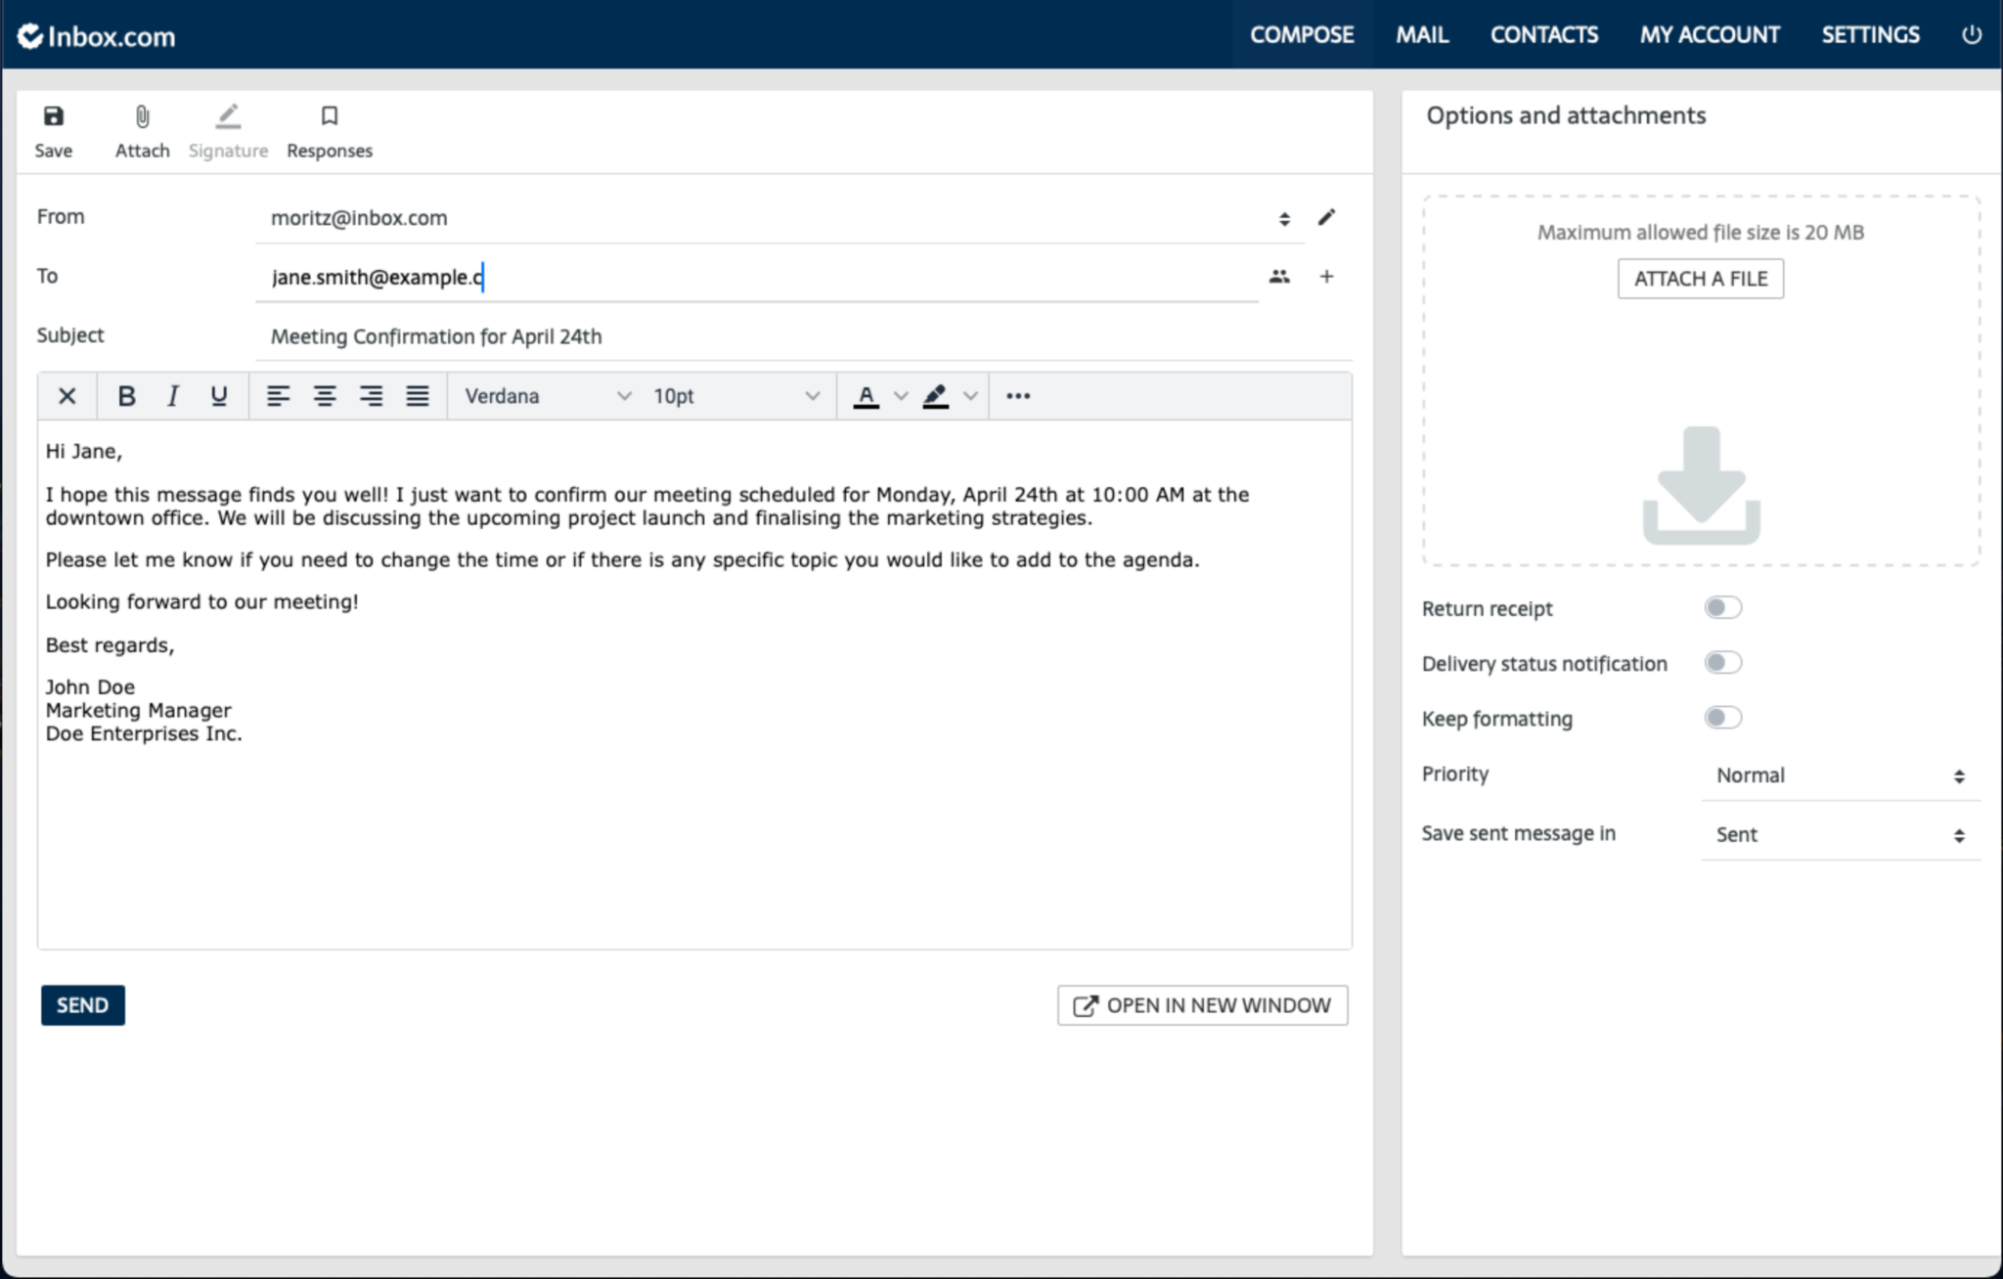The image size is (2003, 1279).
Task: Apply italic formatting
Action: click(172, 395)
